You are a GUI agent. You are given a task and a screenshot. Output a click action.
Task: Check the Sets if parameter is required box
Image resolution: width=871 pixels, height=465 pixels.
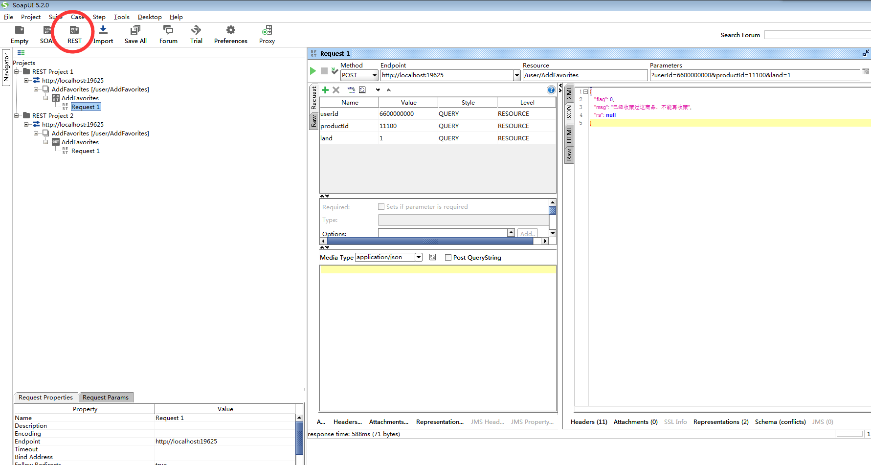coord(381,207)
